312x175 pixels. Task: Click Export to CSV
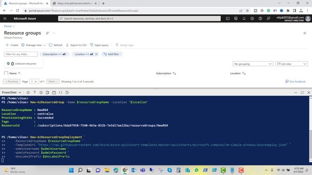coord(77,45)
